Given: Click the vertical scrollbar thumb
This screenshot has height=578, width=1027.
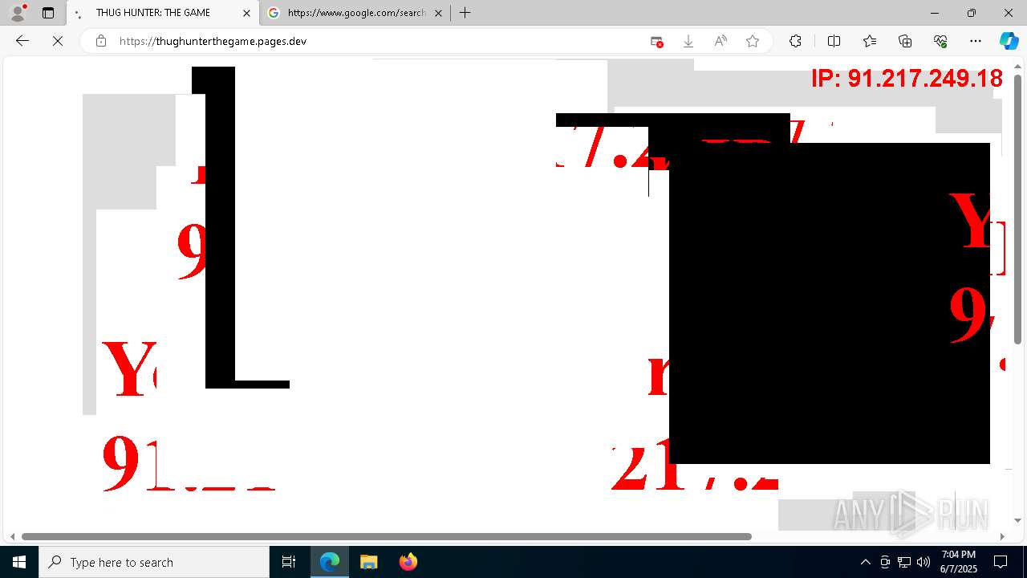Looking at the screenshot, I should 1018,209.
